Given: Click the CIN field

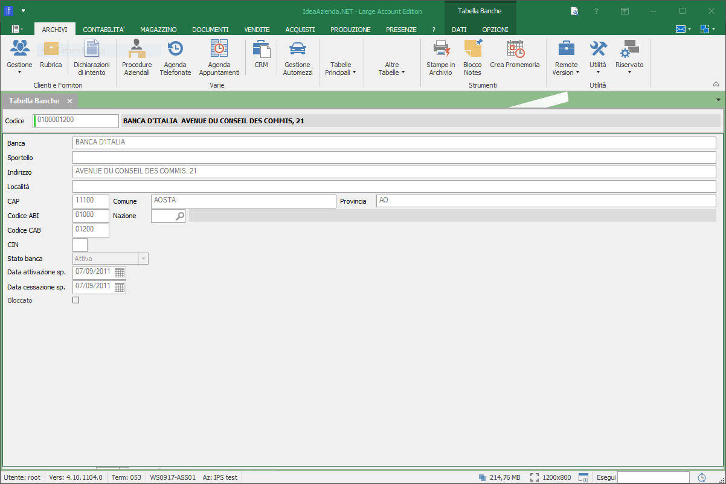Looking at the screenshot, I should click(x=80, y=245).
